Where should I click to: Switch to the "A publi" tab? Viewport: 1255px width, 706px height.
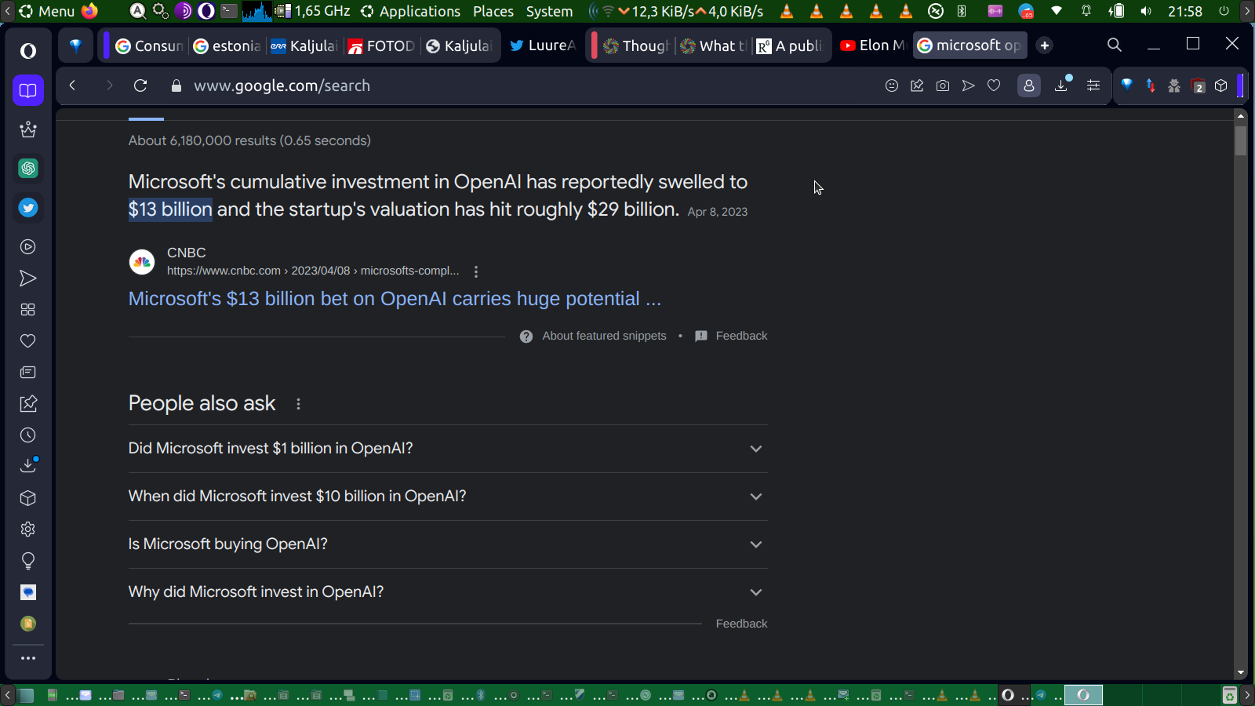pyautogui.click(x=790, y=45)
